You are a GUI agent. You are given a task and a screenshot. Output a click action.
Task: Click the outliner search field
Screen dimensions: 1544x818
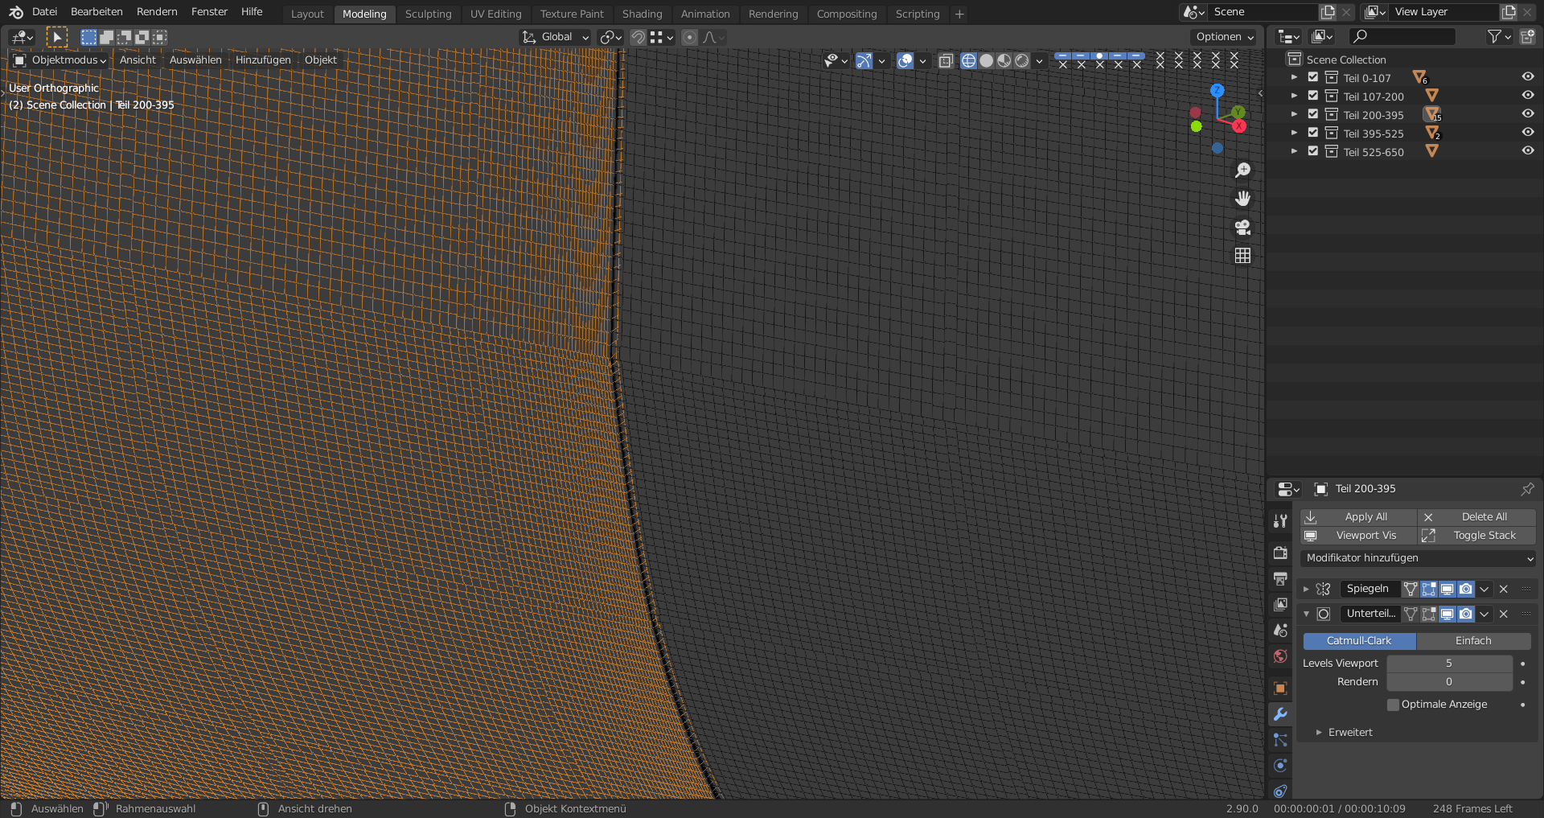[x=1403, y=36]
